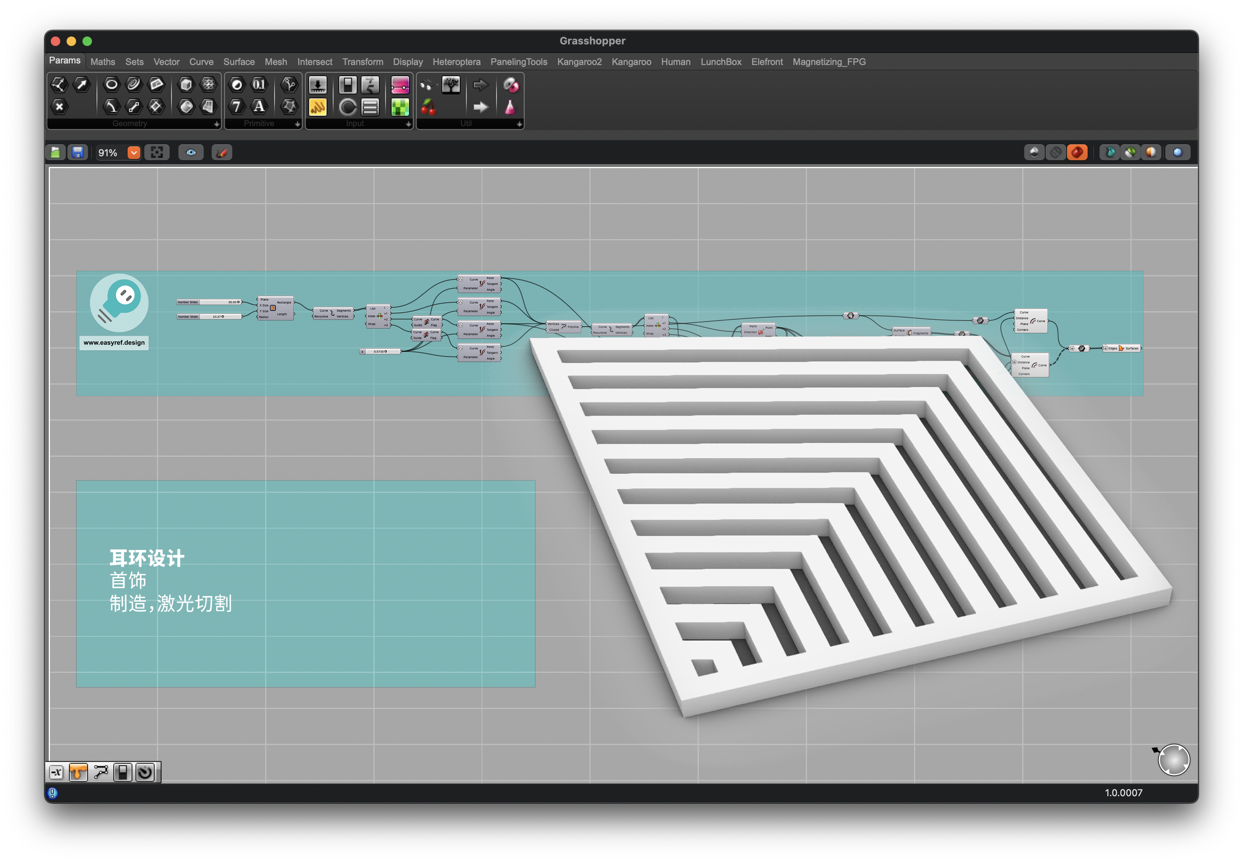
Task: Click the Zoom Extents toolbar icon
Action: pos(157,153)
